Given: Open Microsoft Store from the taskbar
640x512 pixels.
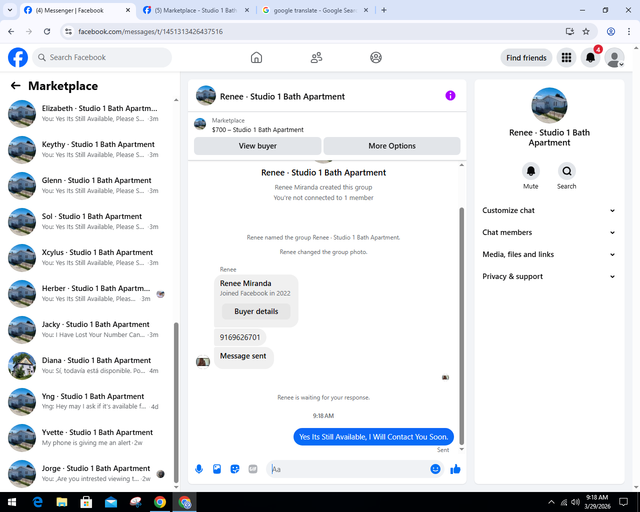Looking at the screenshot, I should pos(86,502).
